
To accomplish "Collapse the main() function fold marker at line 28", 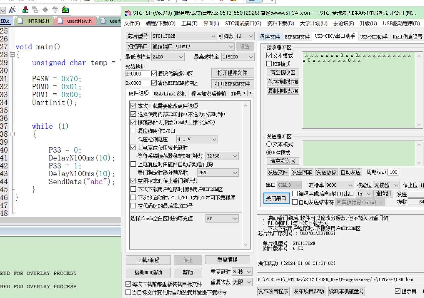I will [12, 55].
